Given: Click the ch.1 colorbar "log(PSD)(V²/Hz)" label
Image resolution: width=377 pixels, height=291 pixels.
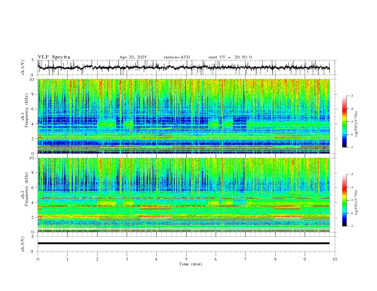Looking at the screenshot, I should tap(356, 124).
